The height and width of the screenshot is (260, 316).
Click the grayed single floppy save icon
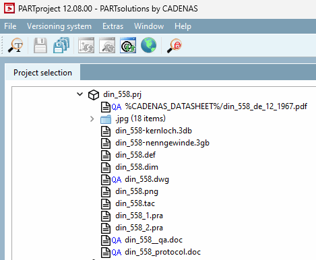tap(40, 45)
